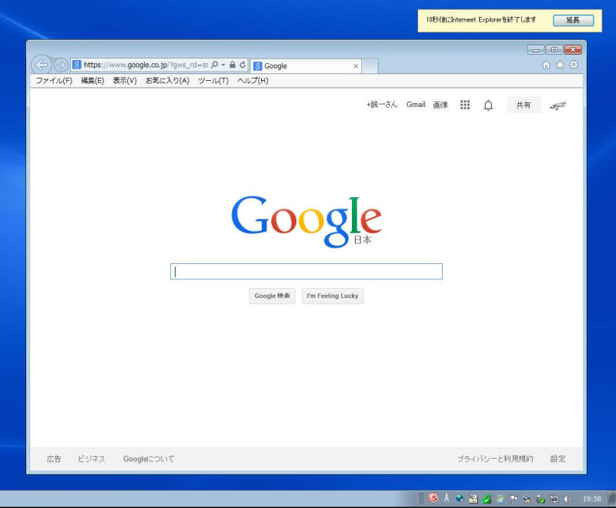Open the Google apps grid icon
616x508 pixels.
point(465,105)
